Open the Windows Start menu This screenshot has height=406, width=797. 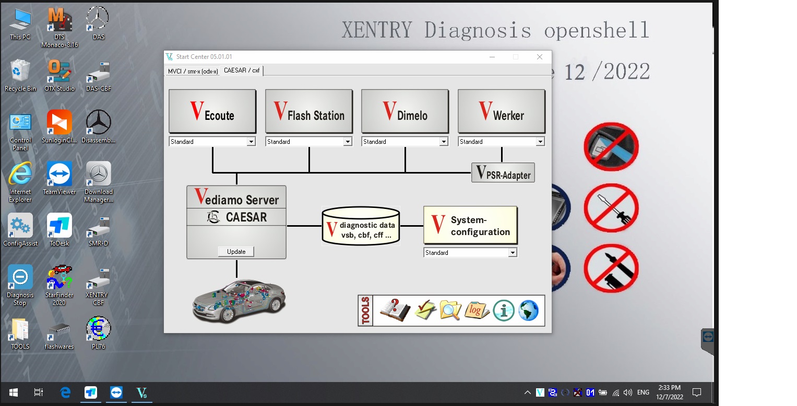[x=13, y=392]
